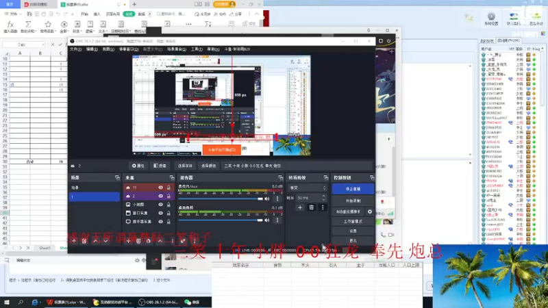Toggle visibility of OBS source 11
The height and width of the screenshot is (308, 548).
(160, 188)
